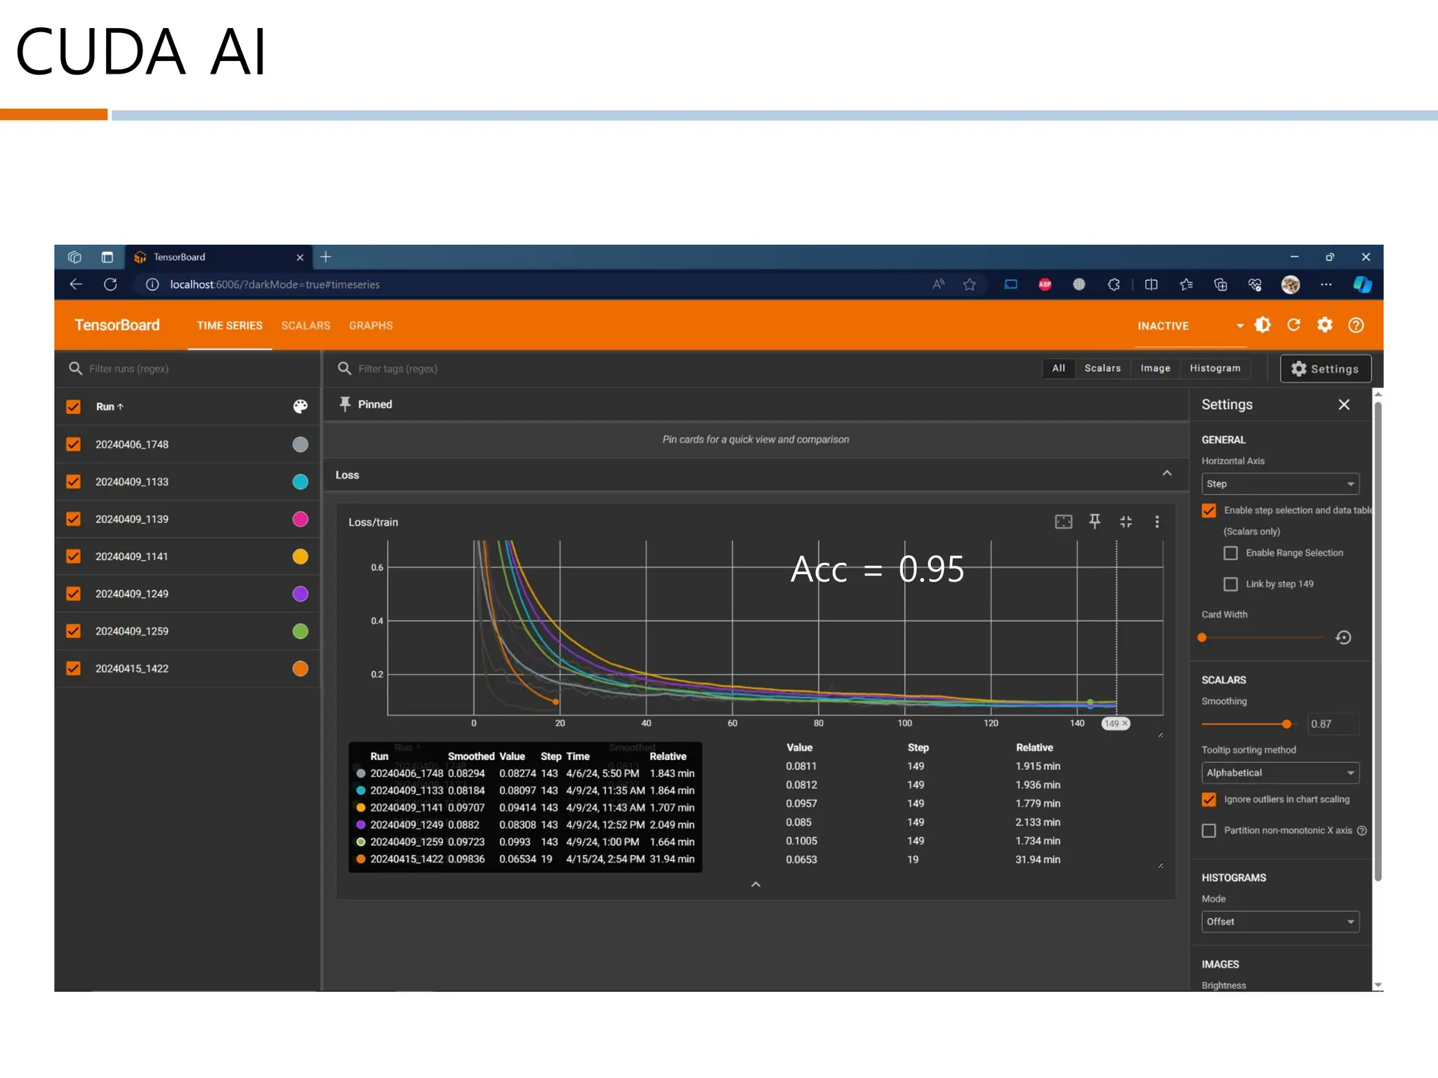Reload TensorBoard data with refresh icon

click(x=1293, y=325)
